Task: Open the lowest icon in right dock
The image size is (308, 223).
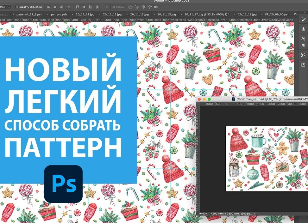Action: pos(303,65)
